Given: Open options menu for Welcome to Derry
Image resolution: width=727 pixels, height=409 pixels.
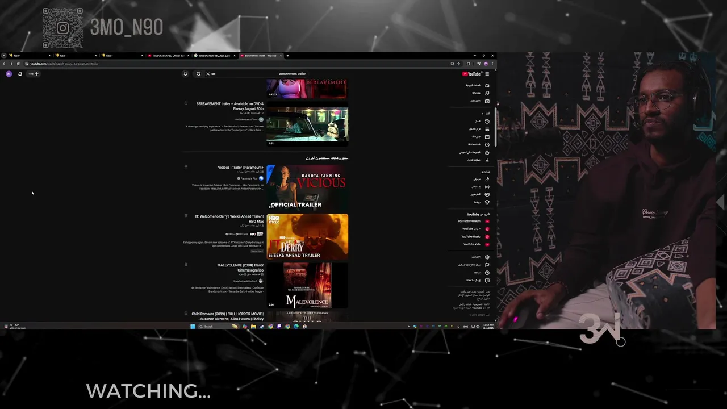Looking at the screenshot, I should click(186, 216).
